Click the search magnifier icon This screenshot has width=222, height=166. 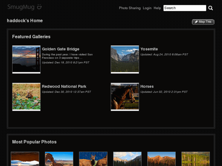tap(211, 8)
